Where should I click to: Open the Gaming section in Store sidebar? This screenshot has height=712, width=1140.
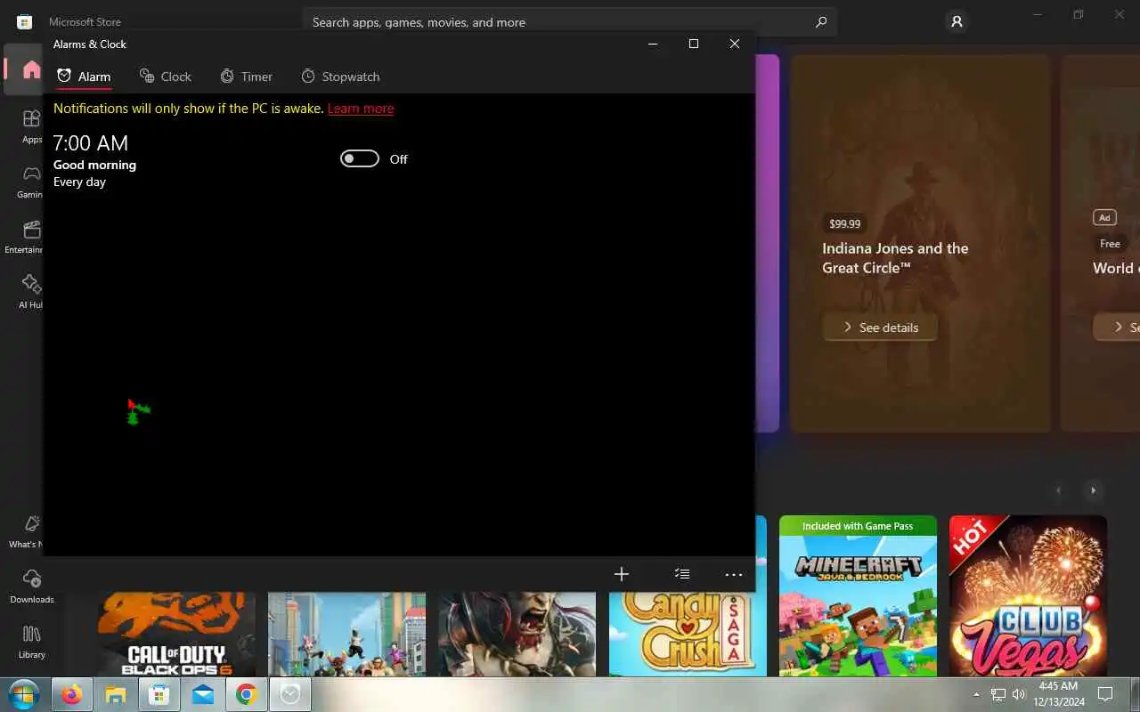(x=31, y=181)
